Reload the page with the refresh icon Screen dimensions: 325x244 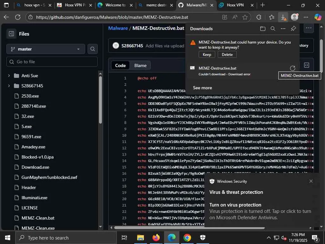18,17
